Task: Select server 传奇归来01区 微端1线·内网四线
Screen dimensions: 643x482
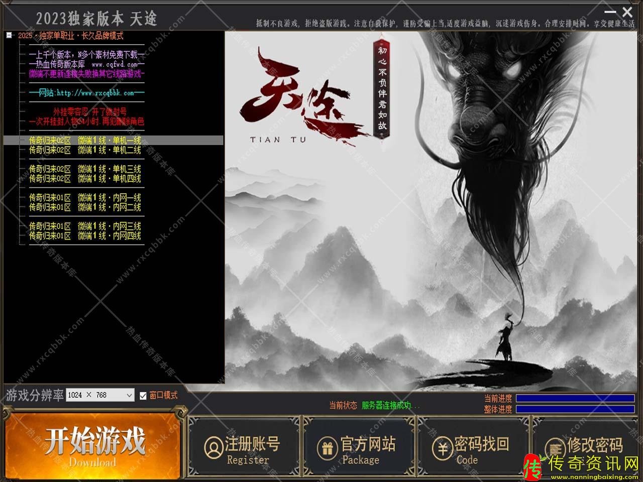Action: [85, 236]
